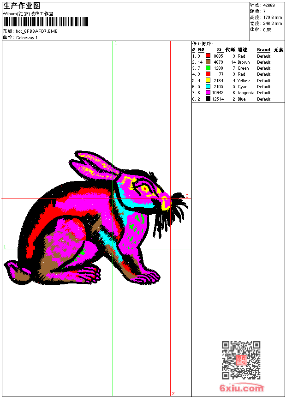286x397 pixels.
Task: Click the Brand column header
Action: point(263,50)
